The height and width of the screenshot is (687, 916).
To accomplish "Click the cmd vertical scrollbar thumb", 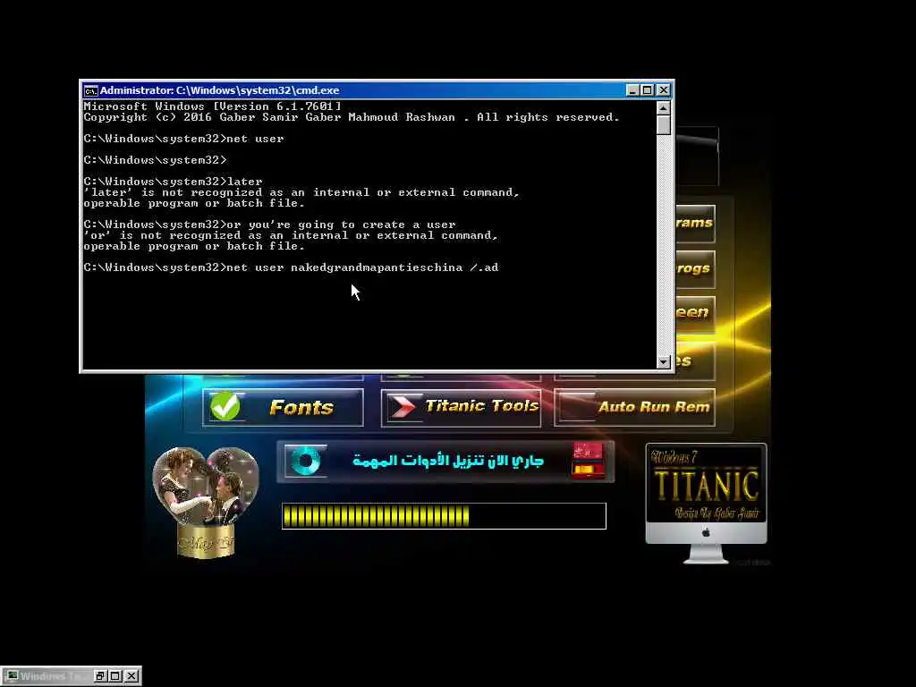I will 663,125.
